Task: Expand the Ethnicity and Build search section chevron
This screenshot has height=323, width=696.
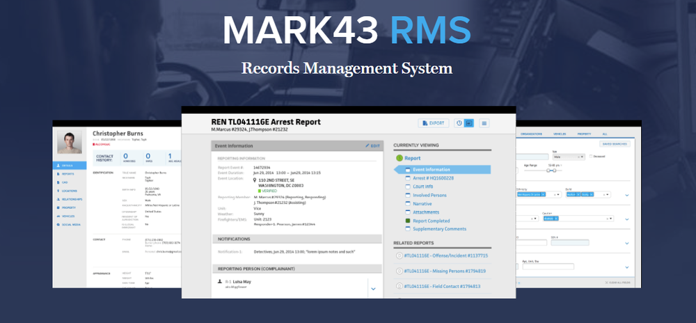Action: click(627, 195)
